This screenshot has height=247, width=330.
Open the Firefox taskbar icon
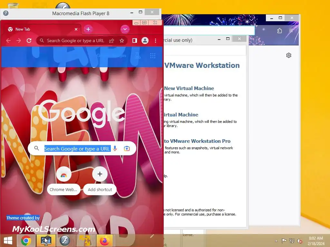click(105, 241)
